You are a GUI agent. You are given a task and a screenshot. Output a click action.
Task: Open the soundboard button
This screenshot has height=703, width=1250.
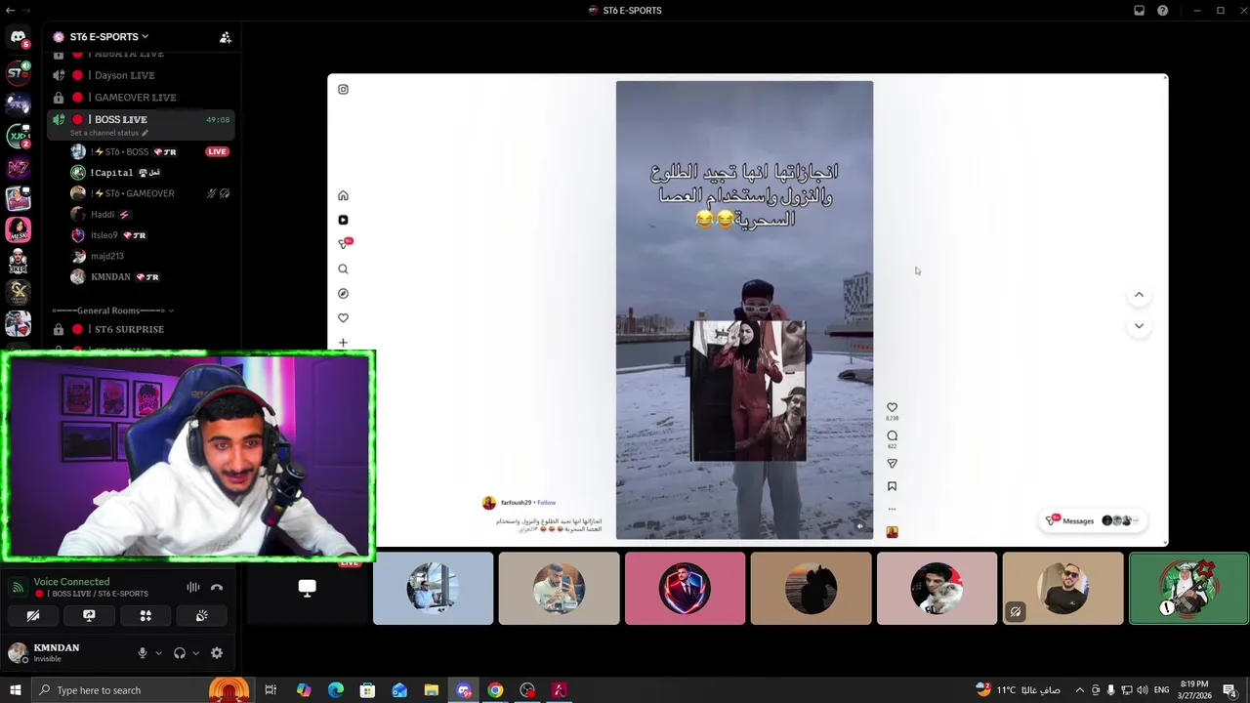pos(201,615)
